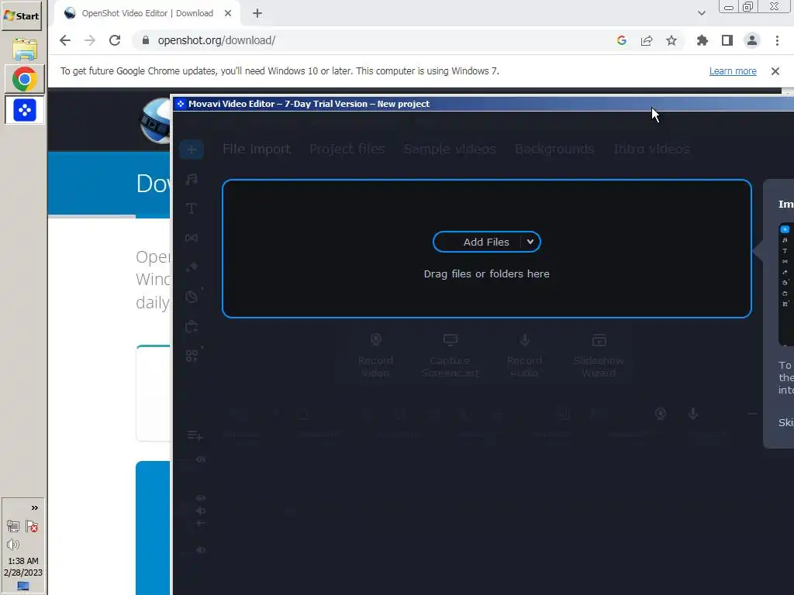Switch to the Intro videos tab

pyautogui.click(x=651, y=150)
